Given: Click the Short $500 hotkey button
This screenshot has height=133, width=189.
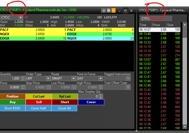Looking at the screenshot, I should click(x=12, y=108).
